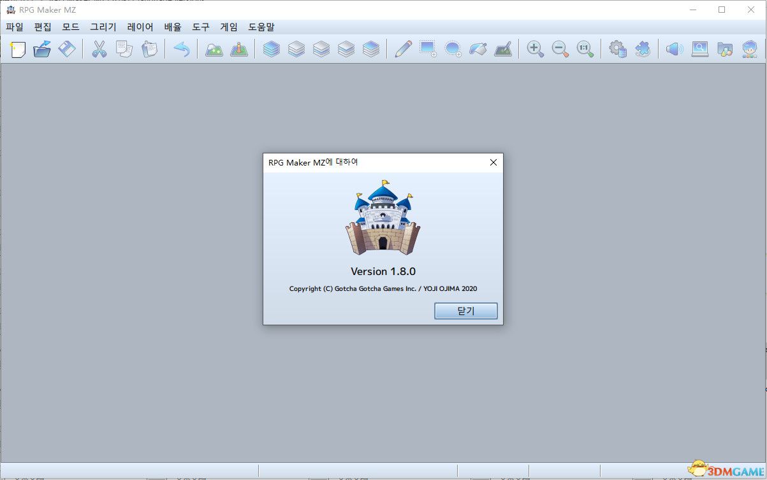Open the 도구 menu
Image resolution: width=767 pixels, height=480 pixels.
pos(201,27)
